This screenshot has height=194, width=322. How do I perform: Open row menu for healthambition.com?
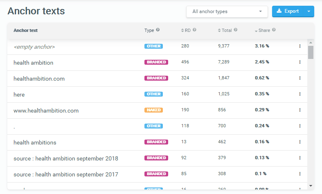coord(299,78)
